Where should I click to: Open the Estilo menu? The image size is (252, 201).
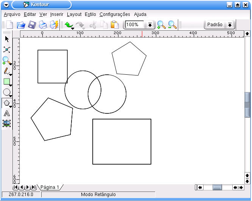90,14
